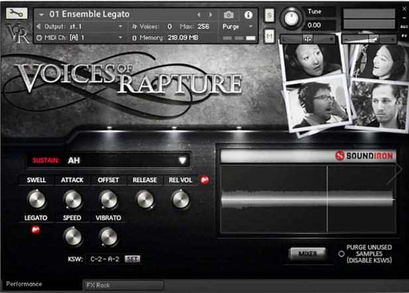The image size is (409, 293).
Task: Click the SWELL label
Action: (36, 180)
